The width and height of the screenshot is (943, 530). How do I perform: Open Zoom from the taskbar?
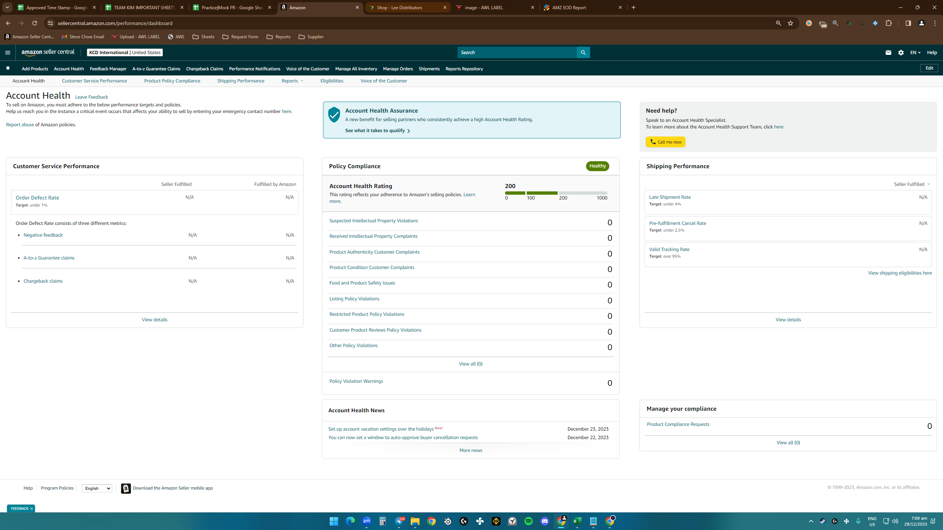pos(367,521)
